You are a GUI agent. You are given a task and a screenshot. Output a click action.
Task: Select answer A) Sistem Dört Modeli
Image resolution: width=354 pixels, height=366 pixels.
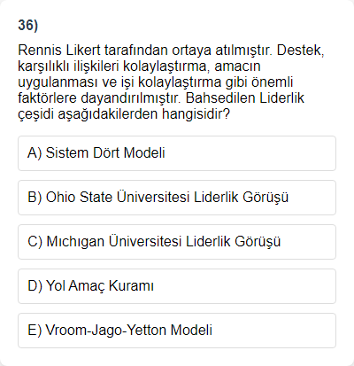(177, 153)
